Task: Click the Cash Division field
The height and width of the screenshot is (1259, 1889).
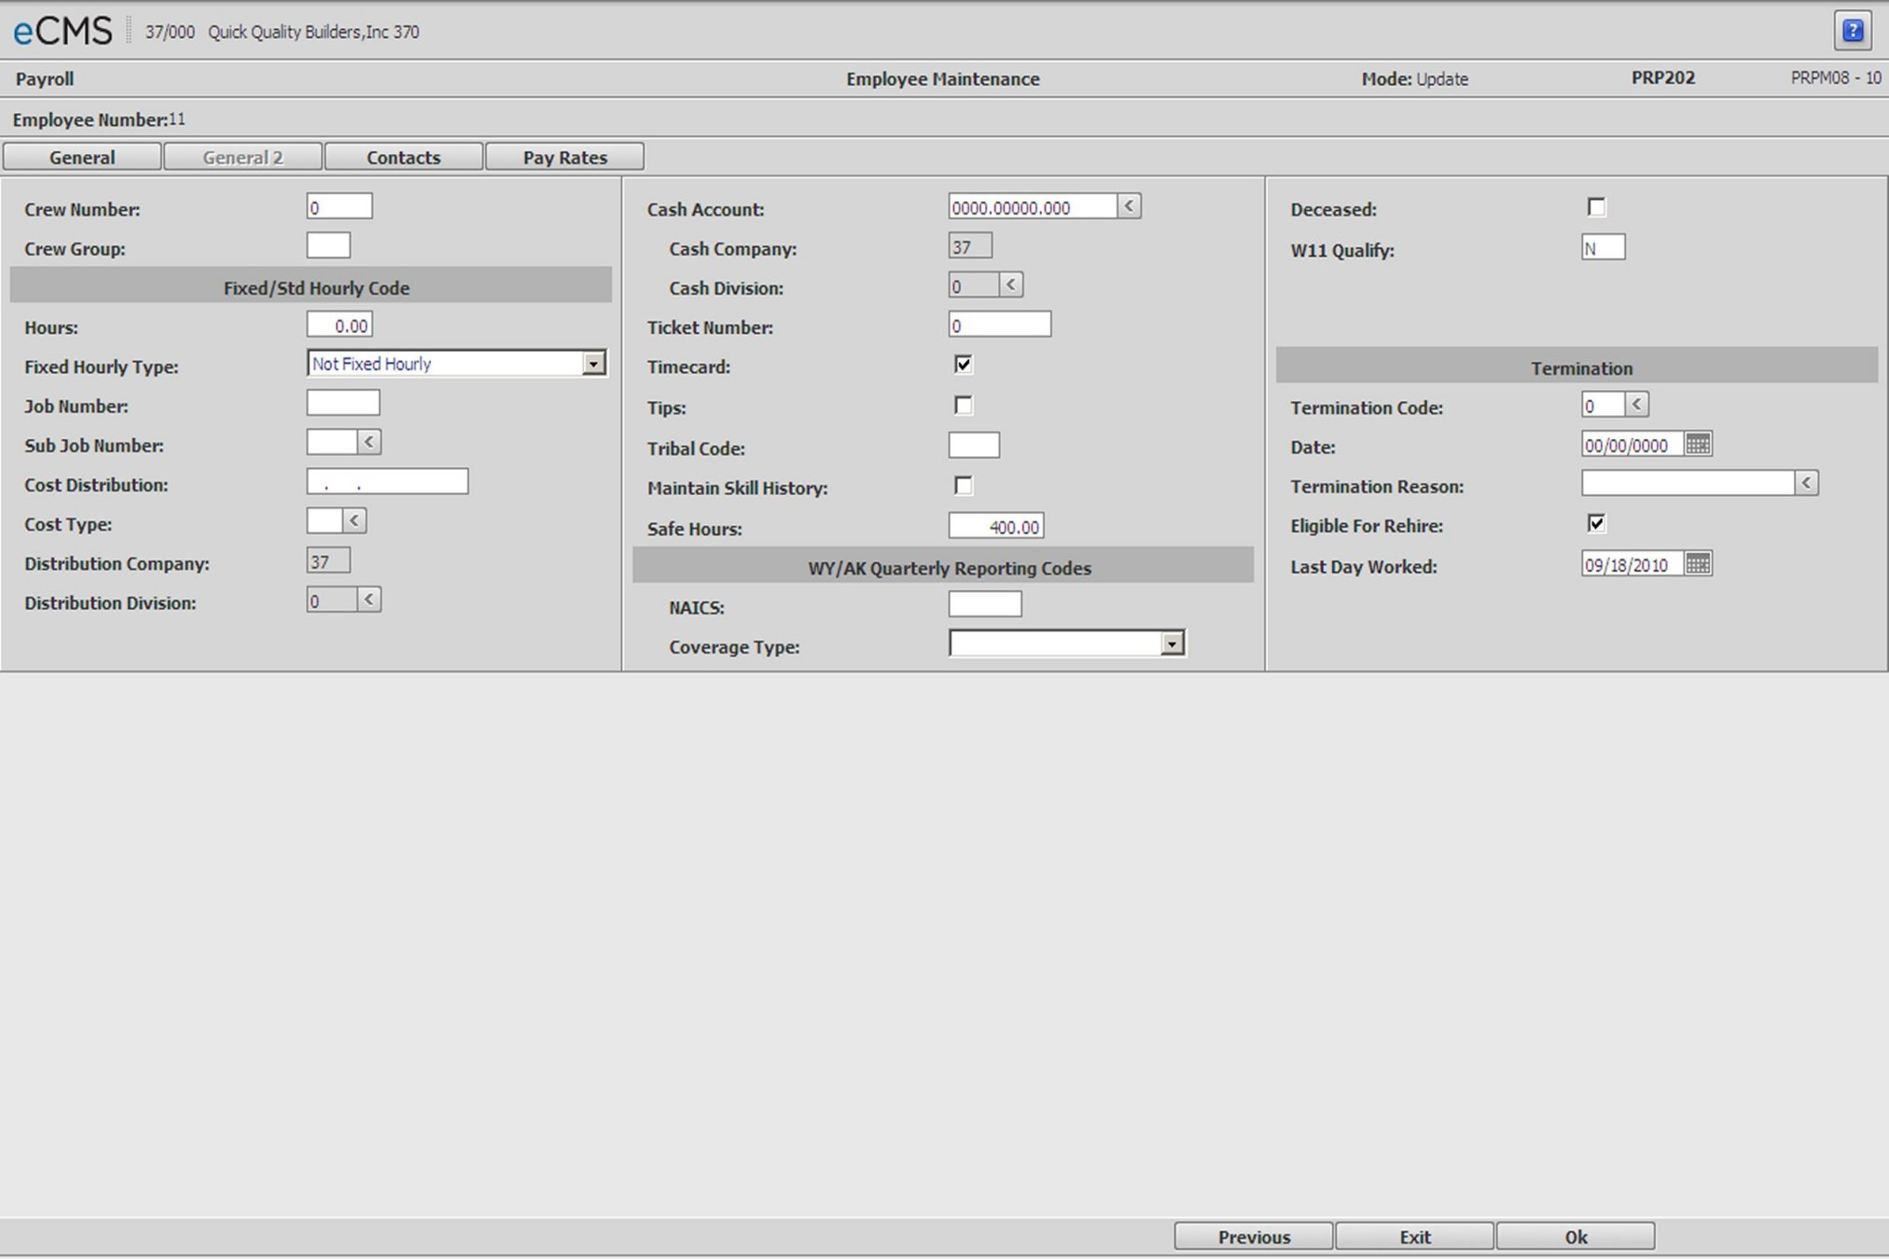Action: [x=974, y=284]
